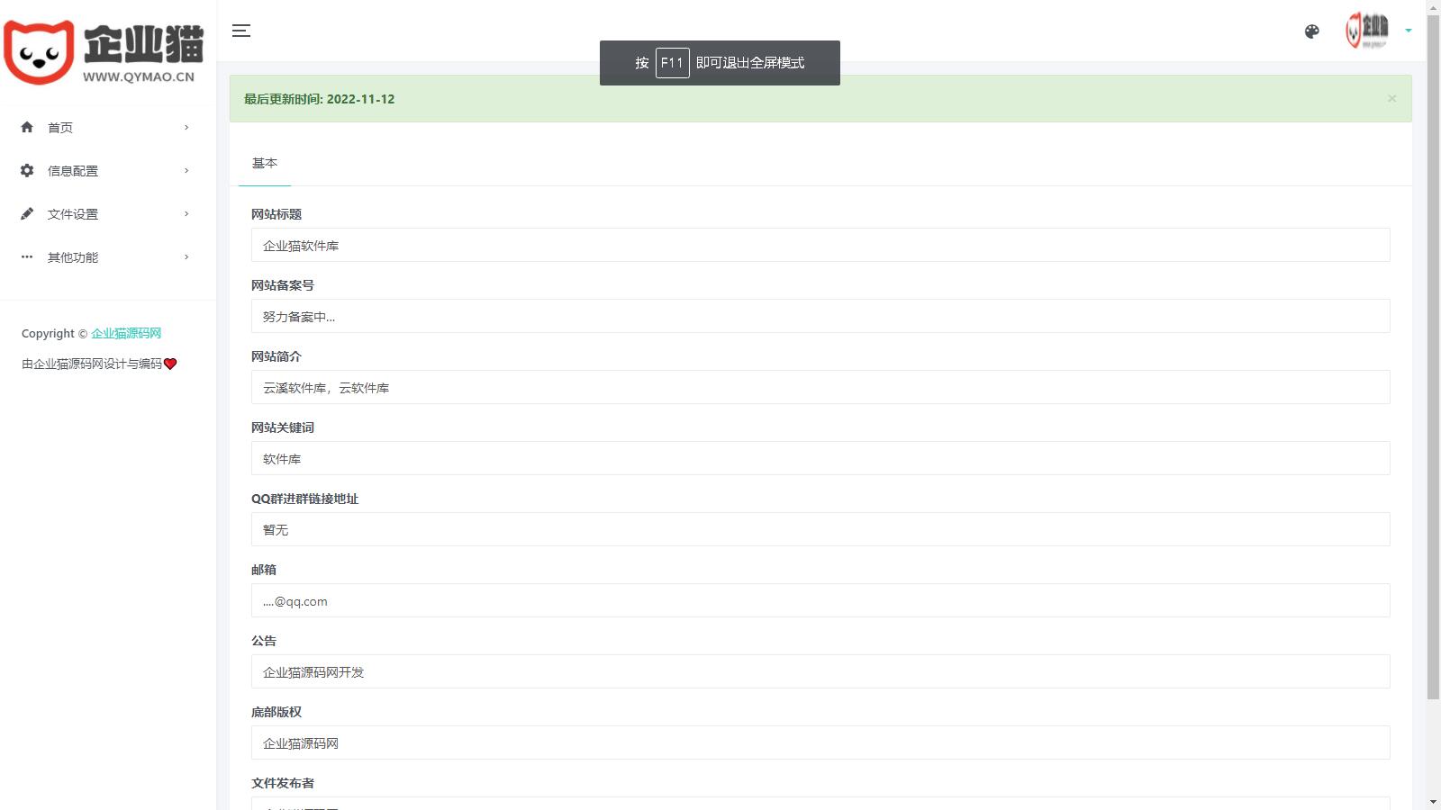The height and width of the screenshot is (810, 1441).
Task: Focus the 邮箱 email input field
Action: point(820,600)
